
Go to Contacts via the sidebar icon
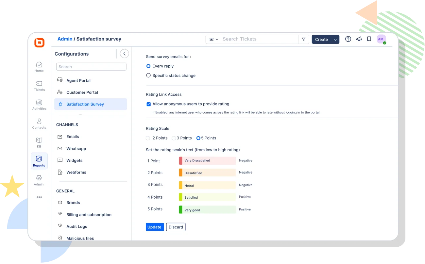39,124
